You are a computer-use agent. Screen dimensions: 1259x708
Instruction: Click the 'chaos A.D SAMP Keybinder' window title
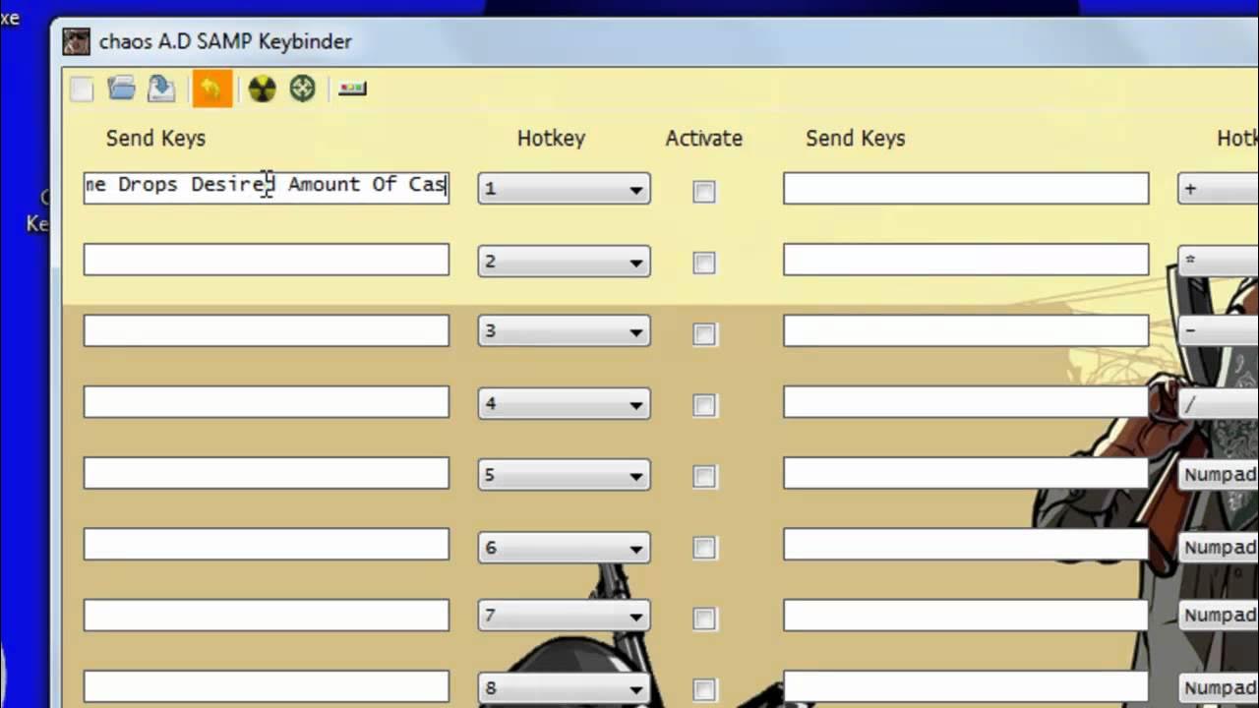click(x=225, y=41)
